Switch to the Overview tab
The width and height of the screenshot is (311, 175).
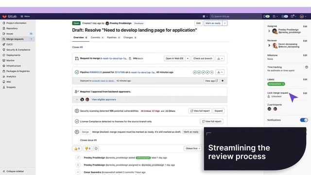point(80,37)
